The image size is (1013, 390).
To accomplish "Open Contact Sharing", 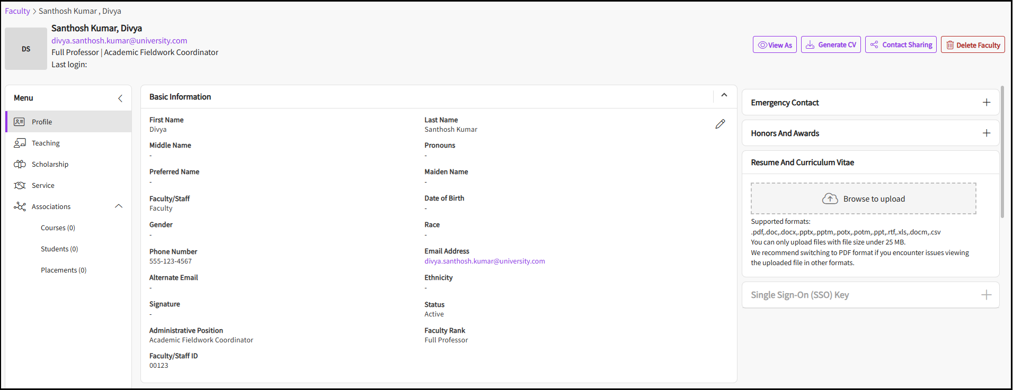I will tap(901, 45).
